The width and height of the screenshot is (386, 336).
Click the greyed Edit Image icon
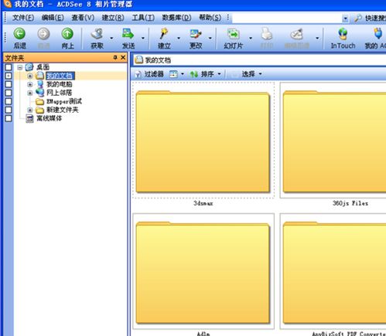[296, 34]
